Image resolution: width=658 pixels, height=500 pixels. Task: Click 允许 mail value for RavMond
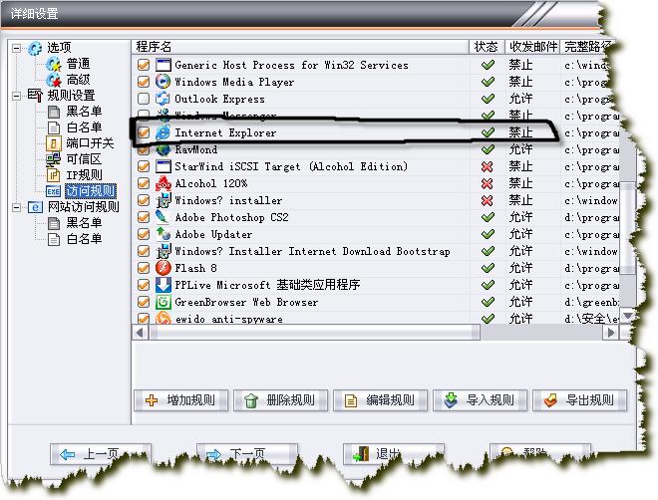click(520, 149)
